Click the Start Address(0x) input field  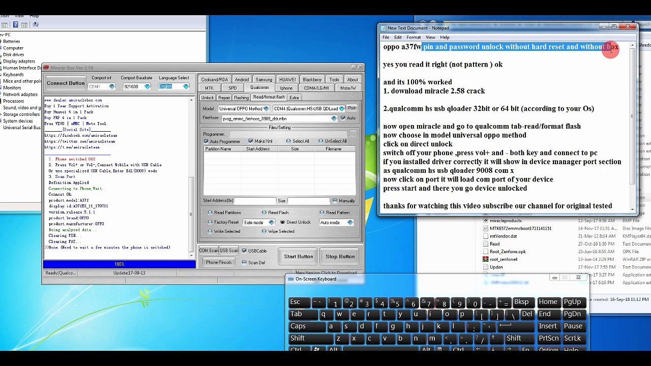(x=254, y=201)
